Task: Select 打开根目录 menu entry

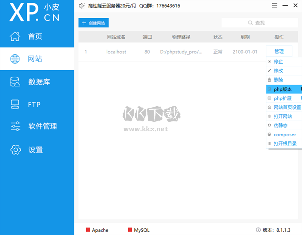Action: click(x=284, y=144)
